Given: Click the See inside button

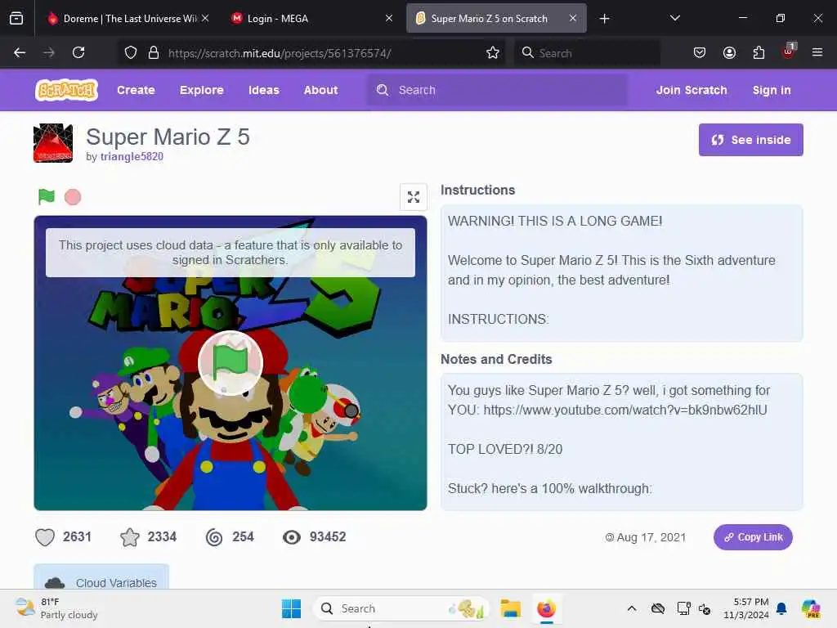Looking at the screenshot, I should [x=751, y=140].
